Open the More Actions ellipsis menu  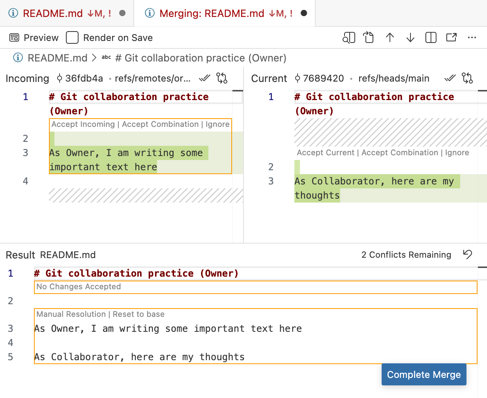point(472,38)
